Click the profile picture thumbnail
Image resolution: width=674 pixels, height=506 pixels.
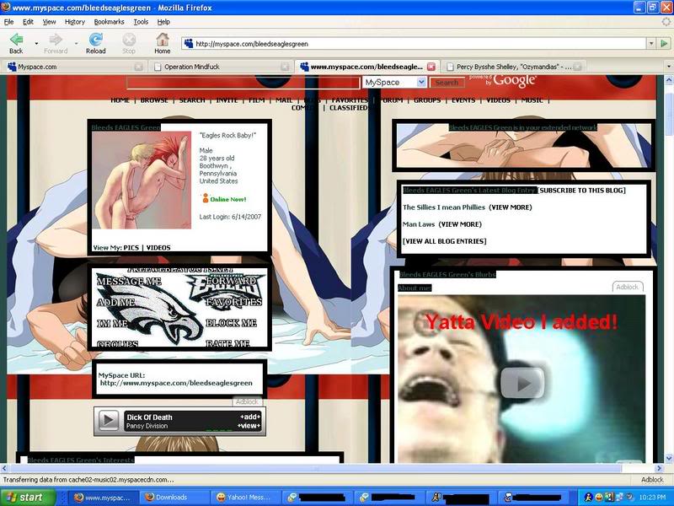tap(142, 180)
